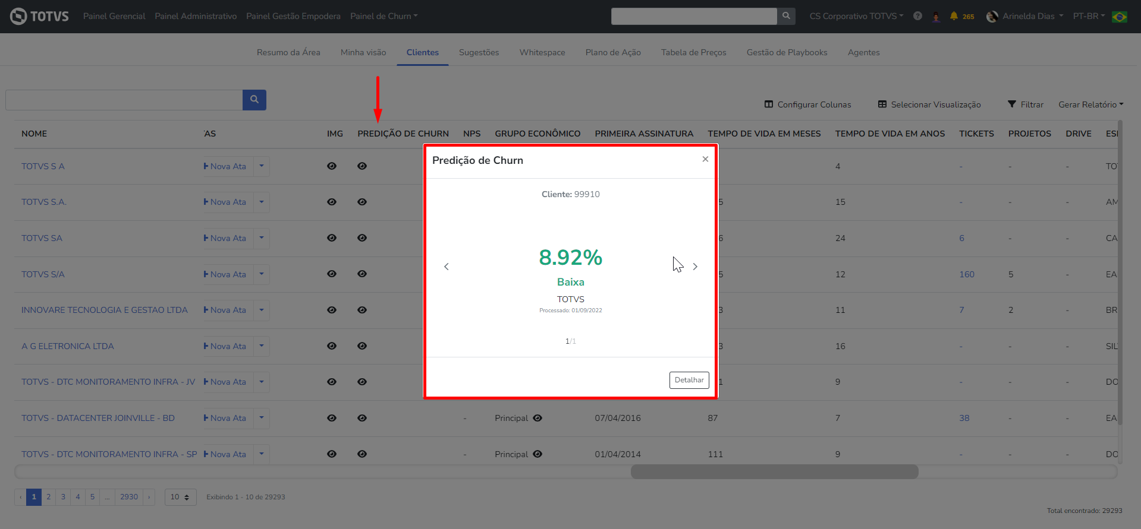Click the TICKETS column header
The width and height of the screenshot is (1141, 529).
click(976, 134)
